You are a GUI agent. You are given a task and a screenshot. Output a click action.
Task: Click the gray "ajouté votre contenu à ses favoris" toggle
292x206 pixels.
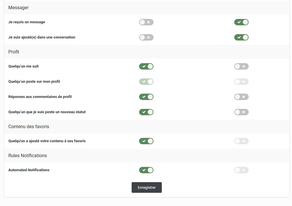point(241,141)
